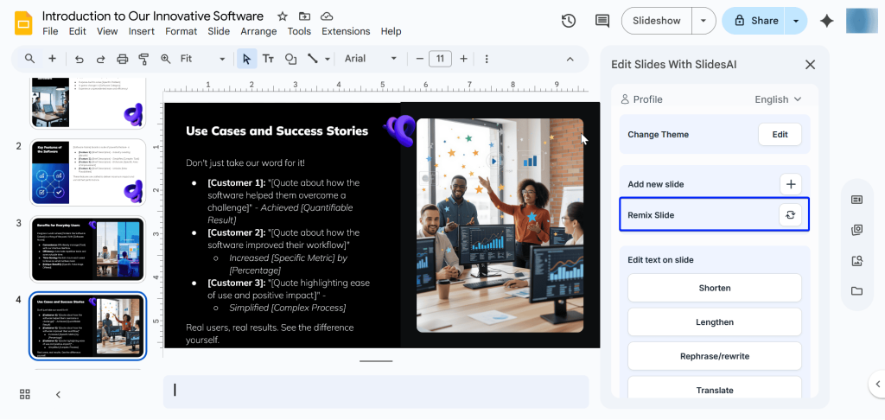Screen dimensions: 885x420
Task: Open the Arrange menu
Action: click(x=258, y=32)
